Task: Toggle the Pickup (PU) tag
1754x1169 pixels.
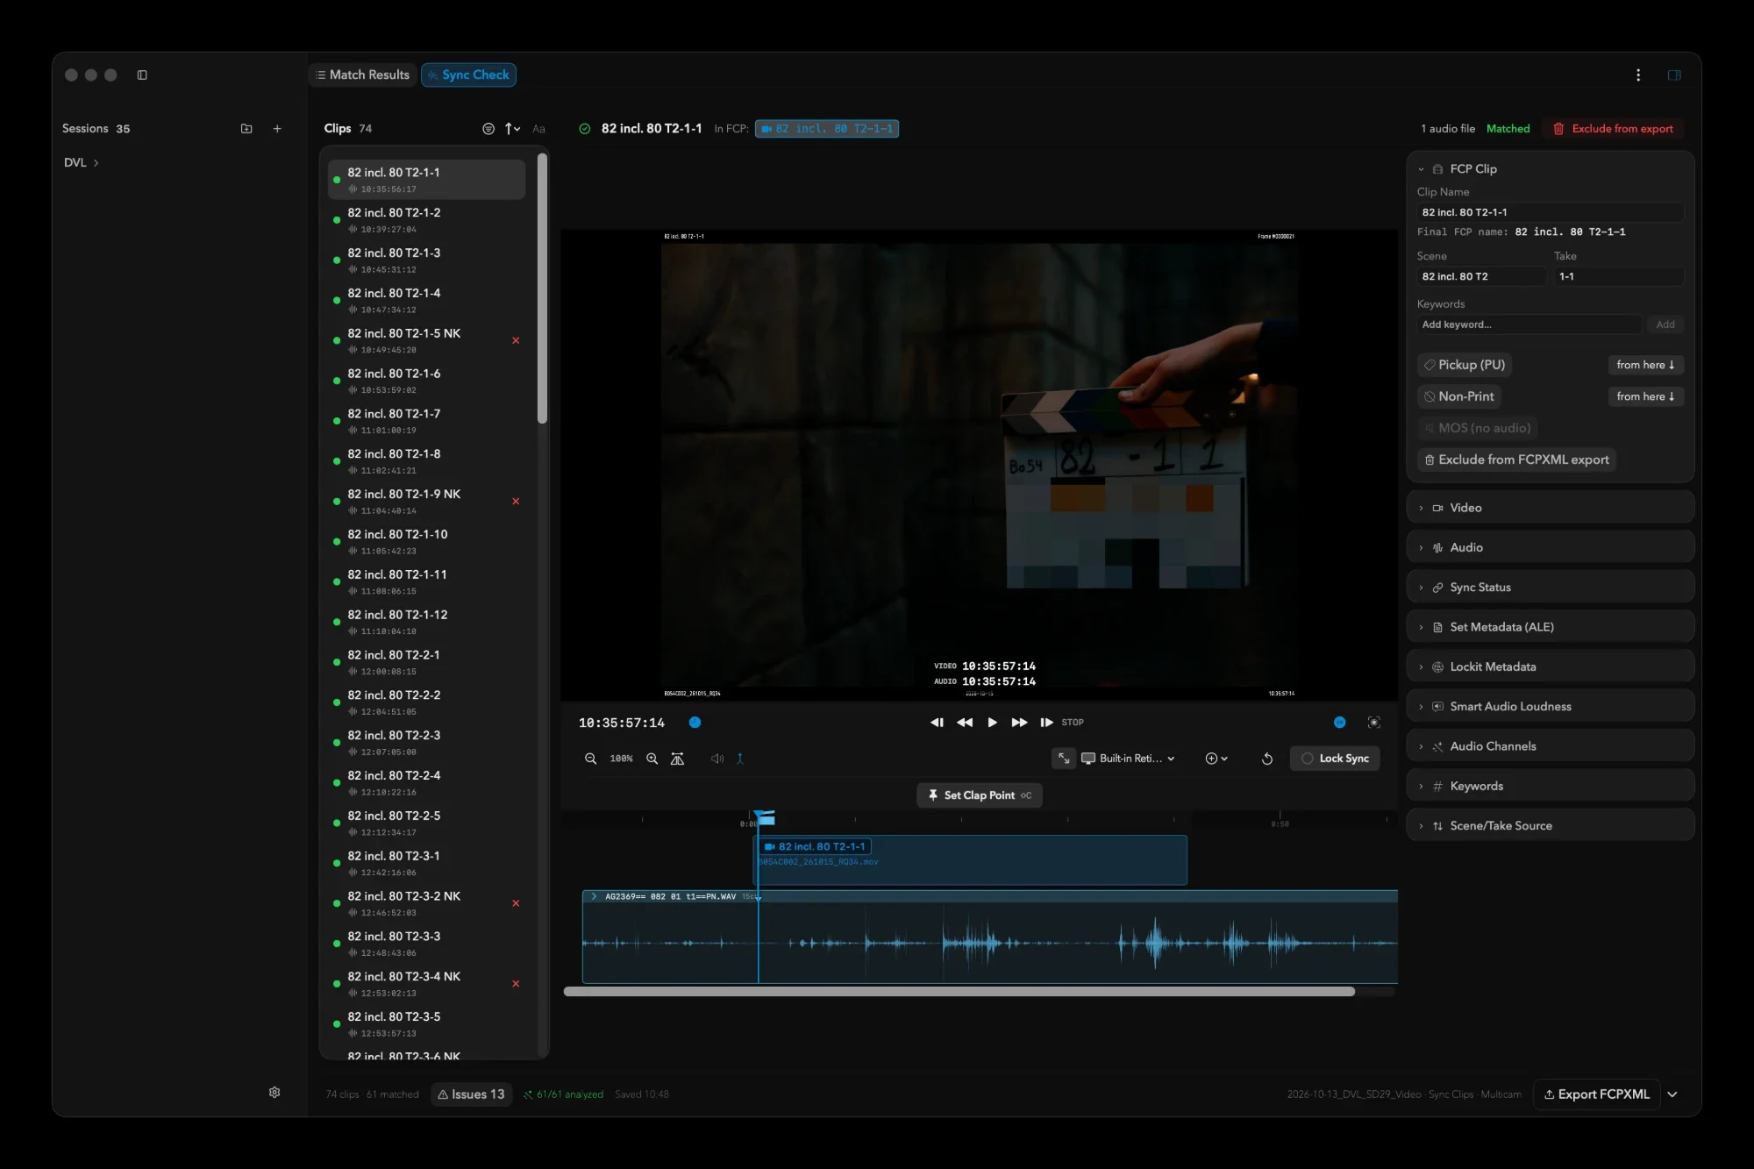Action: pos(1465,365)
